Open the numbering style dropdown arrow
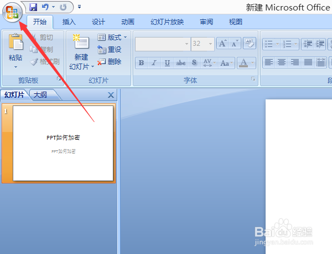This screenshot has height=254, width=332. point(296,44)
